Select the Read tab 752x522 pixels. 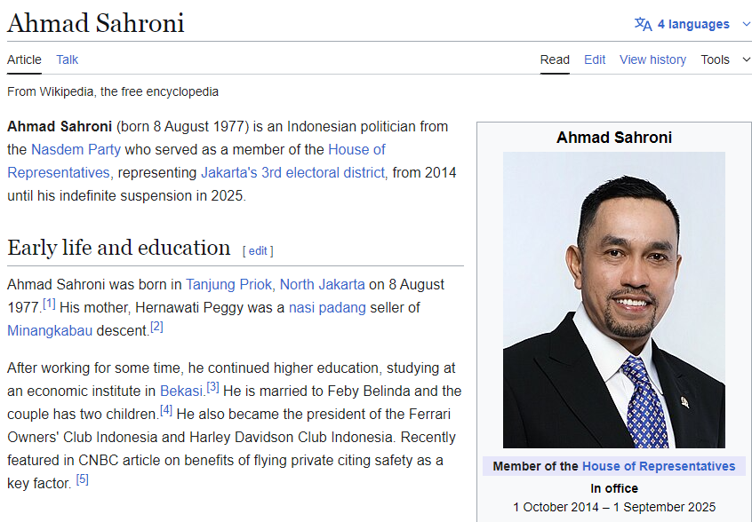pyautogui.click(x=555, y=59)
